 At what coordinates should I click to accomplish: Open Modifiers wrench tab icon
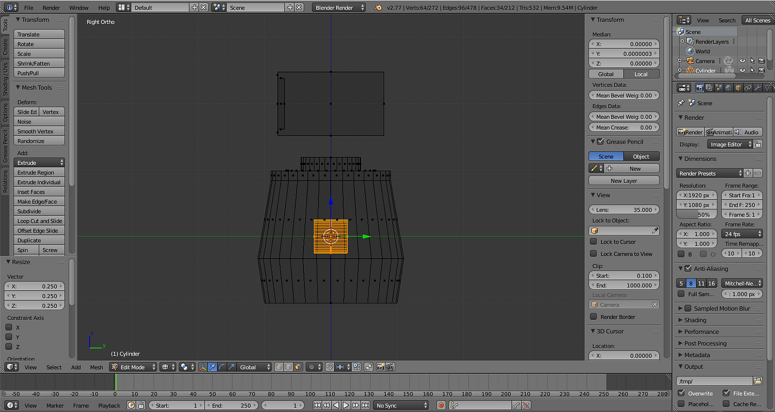pos(758,87)
